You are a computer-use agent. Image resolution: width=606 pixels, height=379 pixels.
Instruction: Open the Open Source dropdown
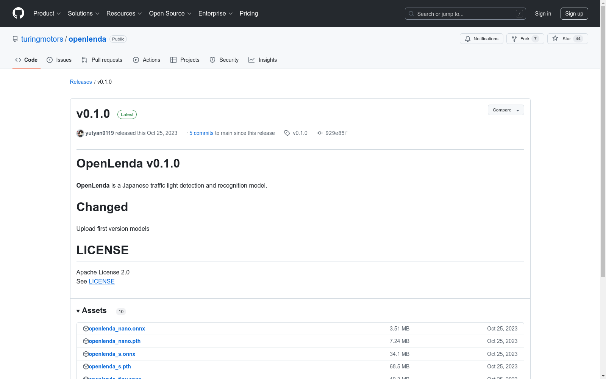(x=170, y=13)
